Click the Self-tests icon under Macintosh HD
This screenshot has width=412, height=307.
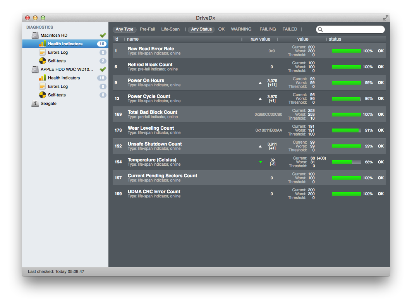tap(42, 61)
